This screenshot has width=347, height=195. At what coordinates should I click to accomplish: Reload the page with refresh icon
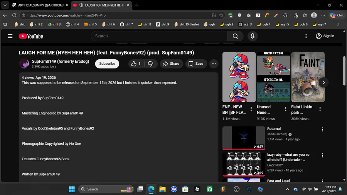(14, 15)
